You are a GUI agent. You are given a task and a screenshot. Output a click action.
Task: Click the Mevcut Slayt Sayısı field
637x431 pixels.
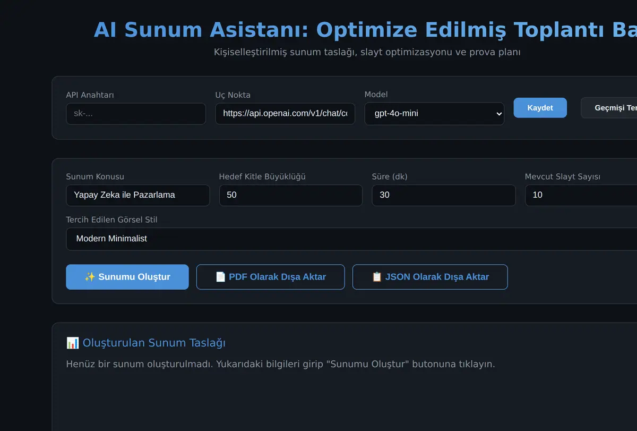[581, 195]
